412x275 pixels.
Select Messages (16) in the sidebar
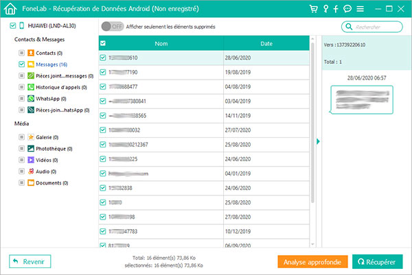click(x=50, y=64)
